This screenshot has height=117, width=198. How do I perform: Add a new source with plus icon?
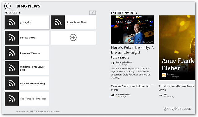click(73, 37)
